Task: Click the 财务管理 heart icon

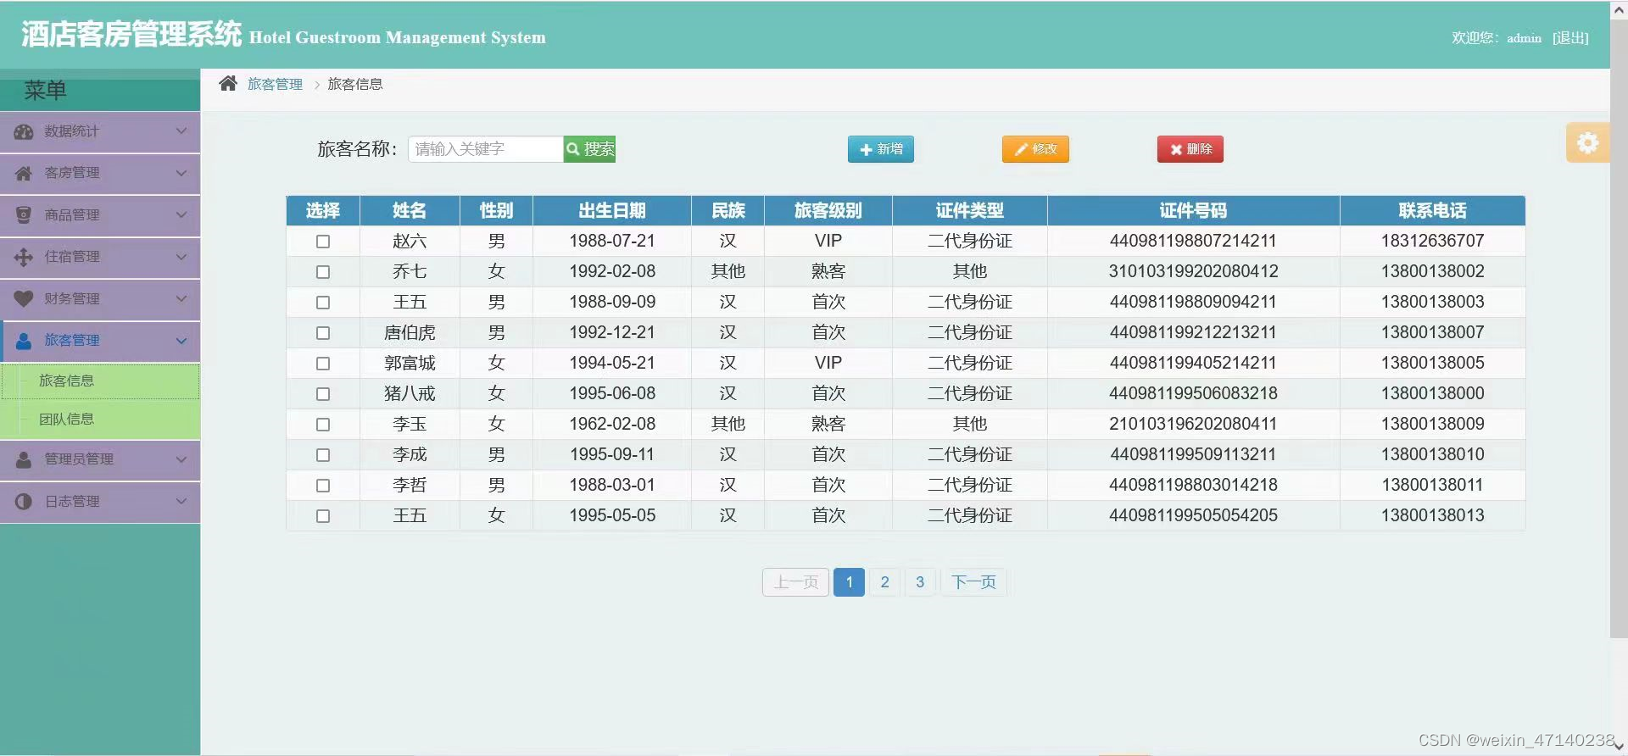Action: coord(24,298)
